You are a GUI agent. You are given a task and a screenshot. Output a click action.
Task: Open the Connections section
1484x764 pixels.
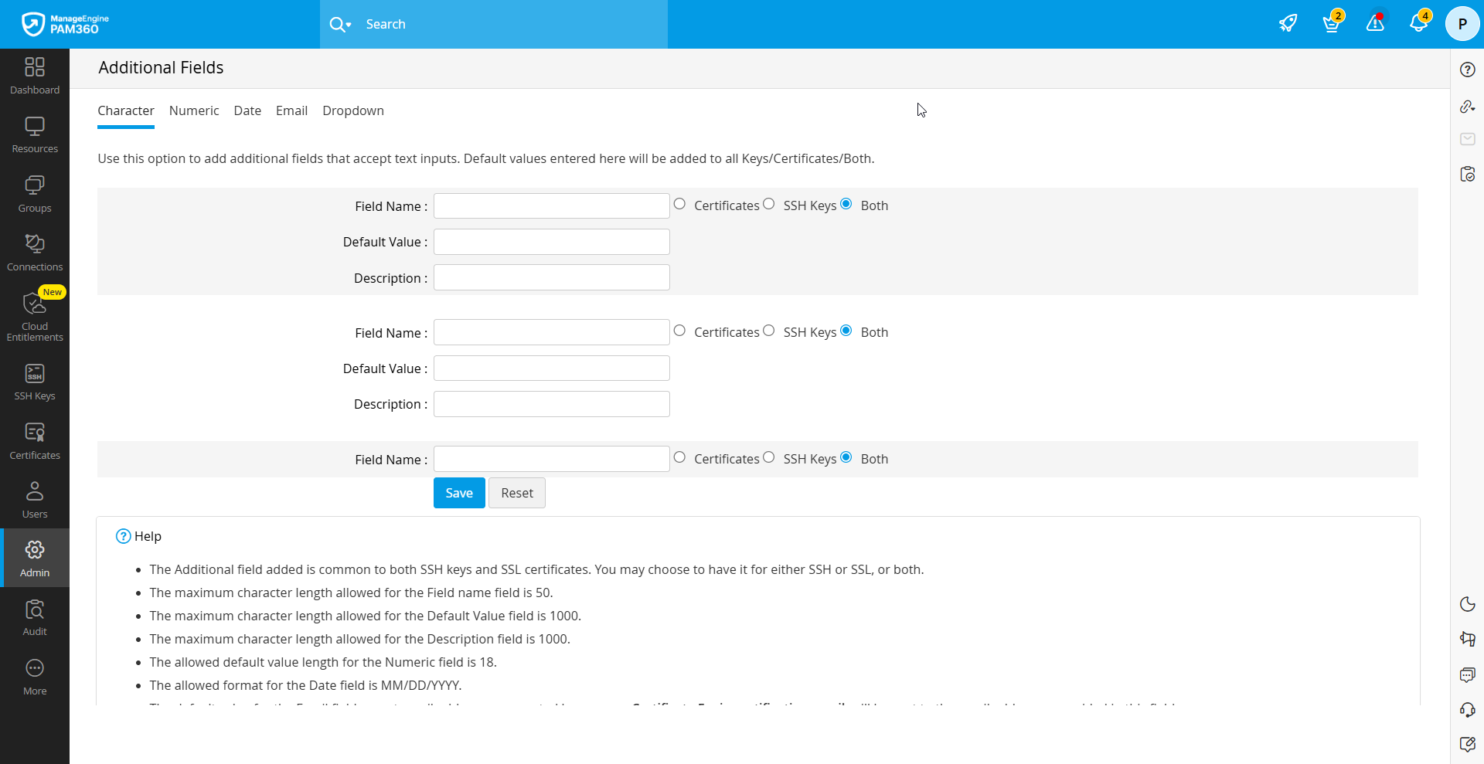pos(35,253)
